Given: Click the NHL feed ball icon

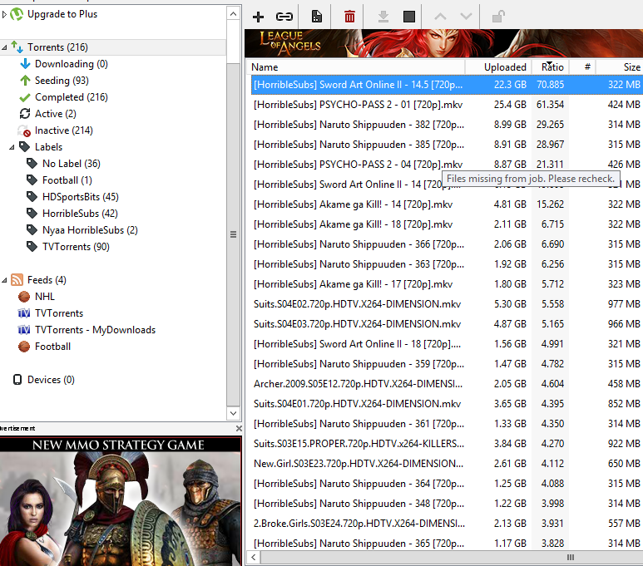Looking at the screenshot, I should click(24, 297).
